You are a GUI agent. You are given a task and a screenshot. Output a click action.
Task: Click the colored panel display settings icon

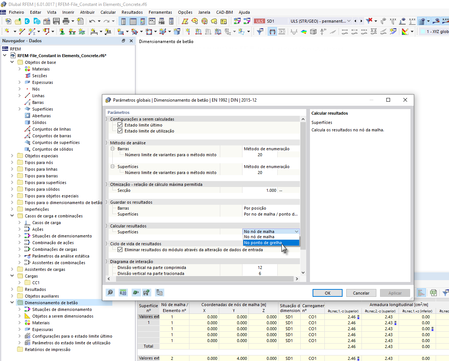[x=405, y=31]
